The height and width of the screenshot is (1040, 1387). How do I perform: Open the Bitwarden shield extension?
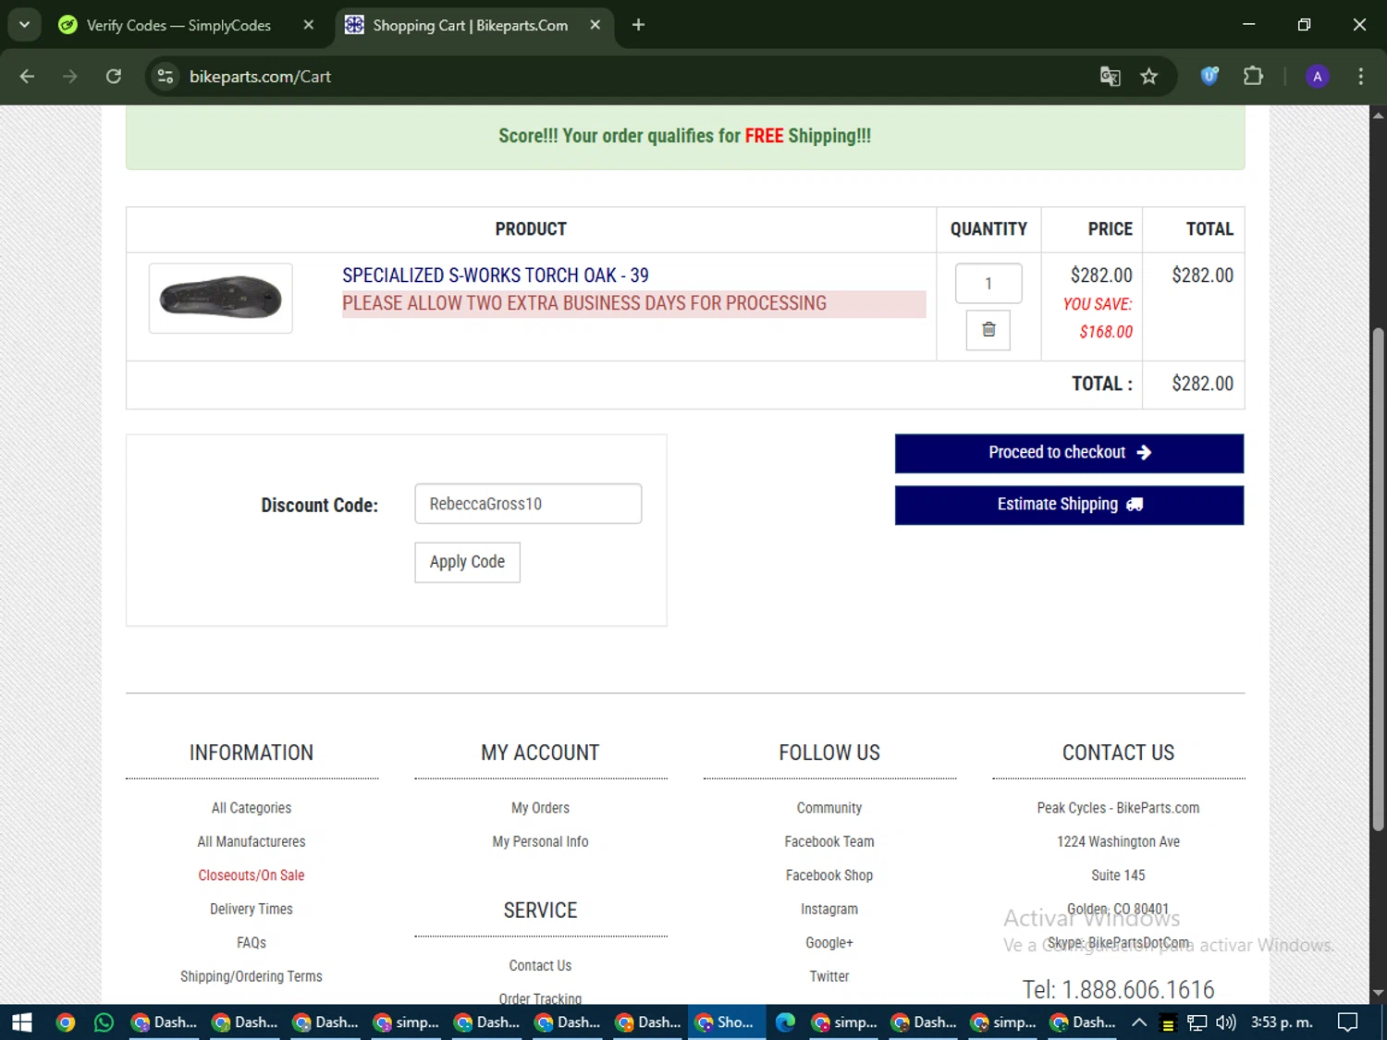pyautogui.click(x=1209, y=77)
